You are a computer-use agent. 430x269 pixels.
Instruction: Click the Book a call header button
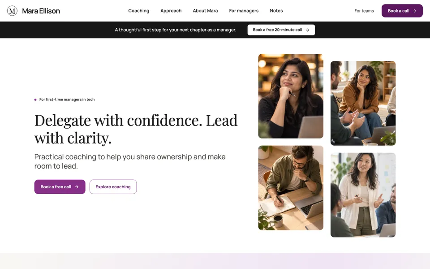pos(402,11)
